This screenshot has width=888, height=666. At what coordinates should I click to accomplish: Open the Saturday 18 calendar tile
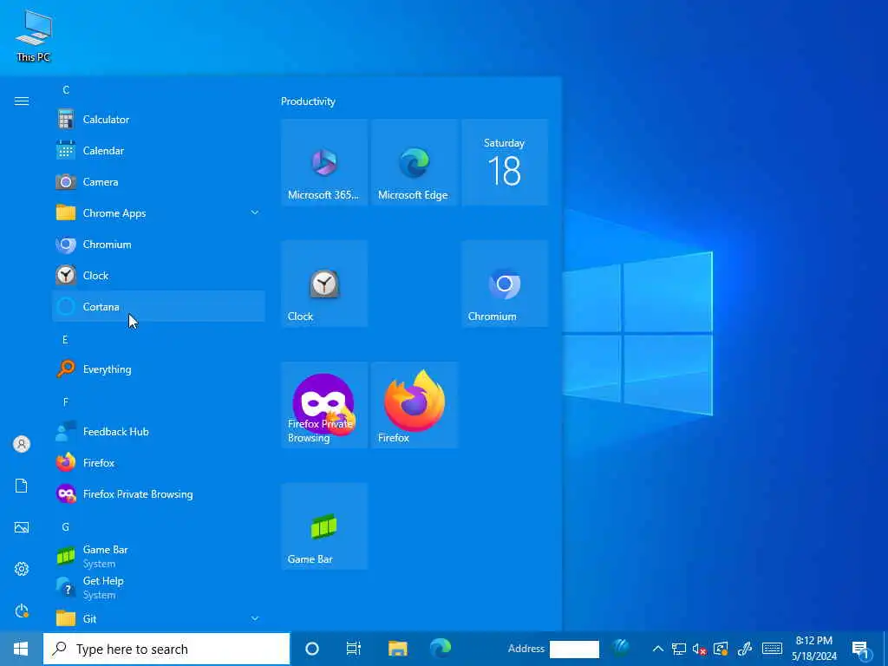(x=505, y=162)
